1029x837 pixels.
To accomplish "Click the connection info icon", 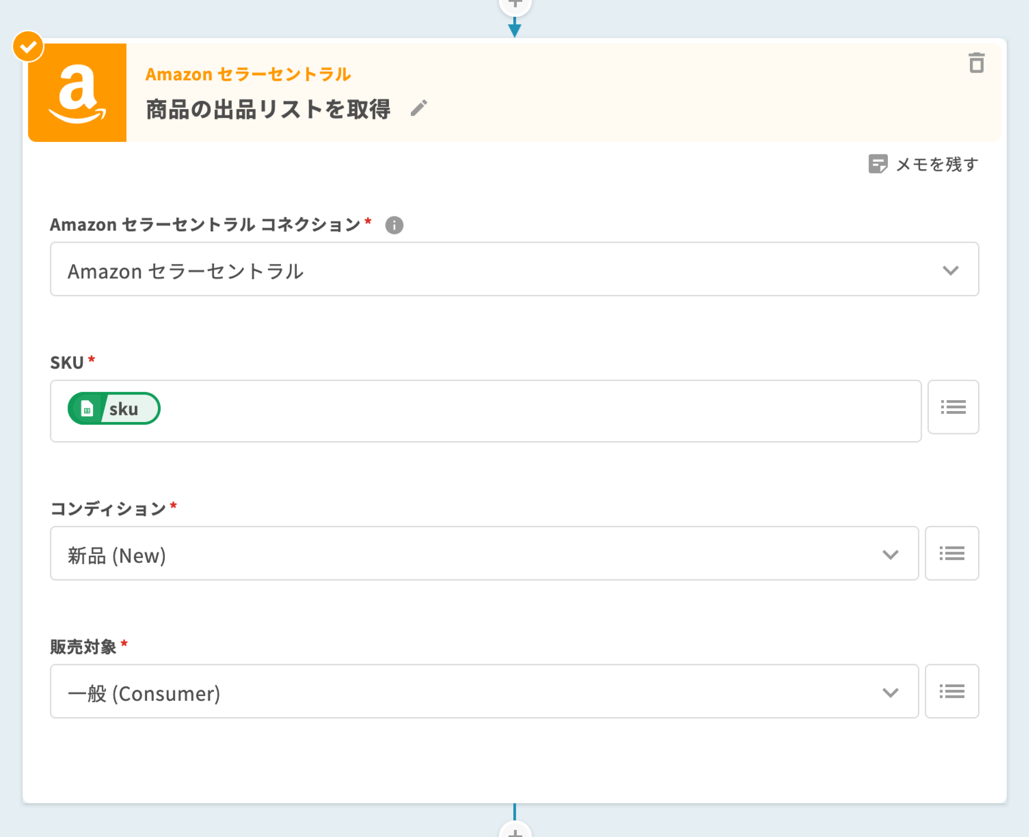I will pos(394,225).
